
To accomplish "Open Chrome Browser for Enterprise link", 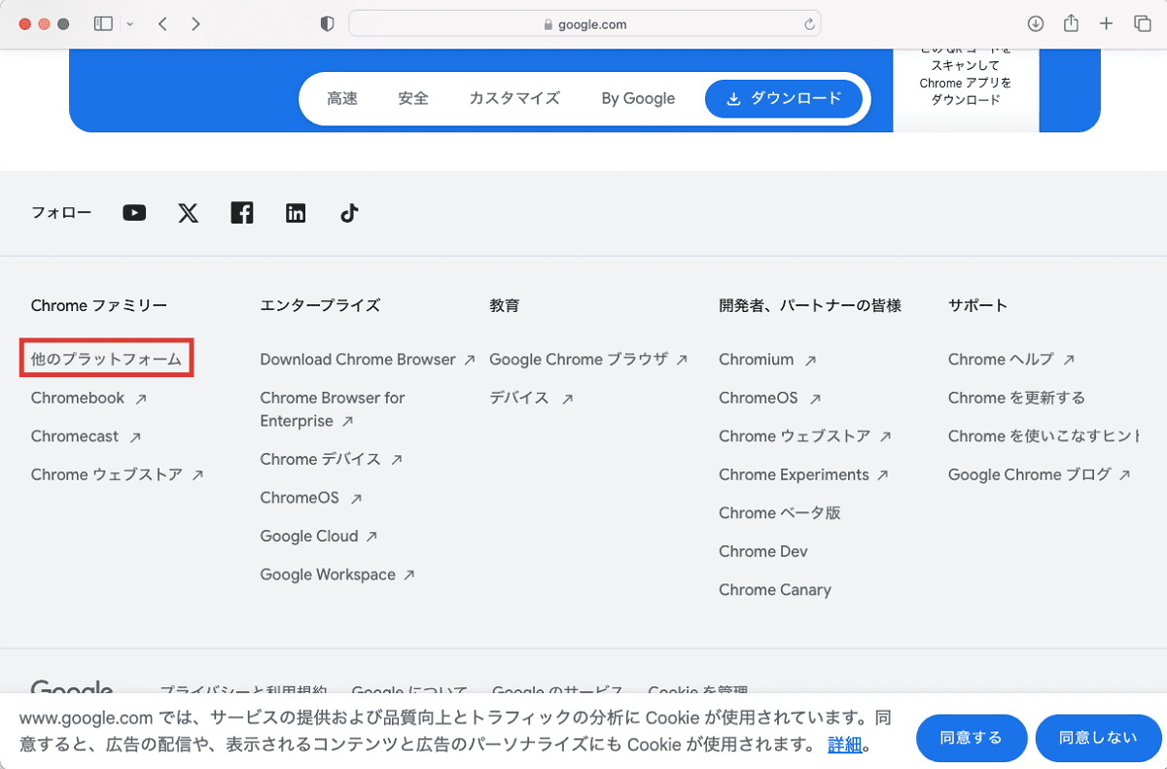I will pos(333,409).
